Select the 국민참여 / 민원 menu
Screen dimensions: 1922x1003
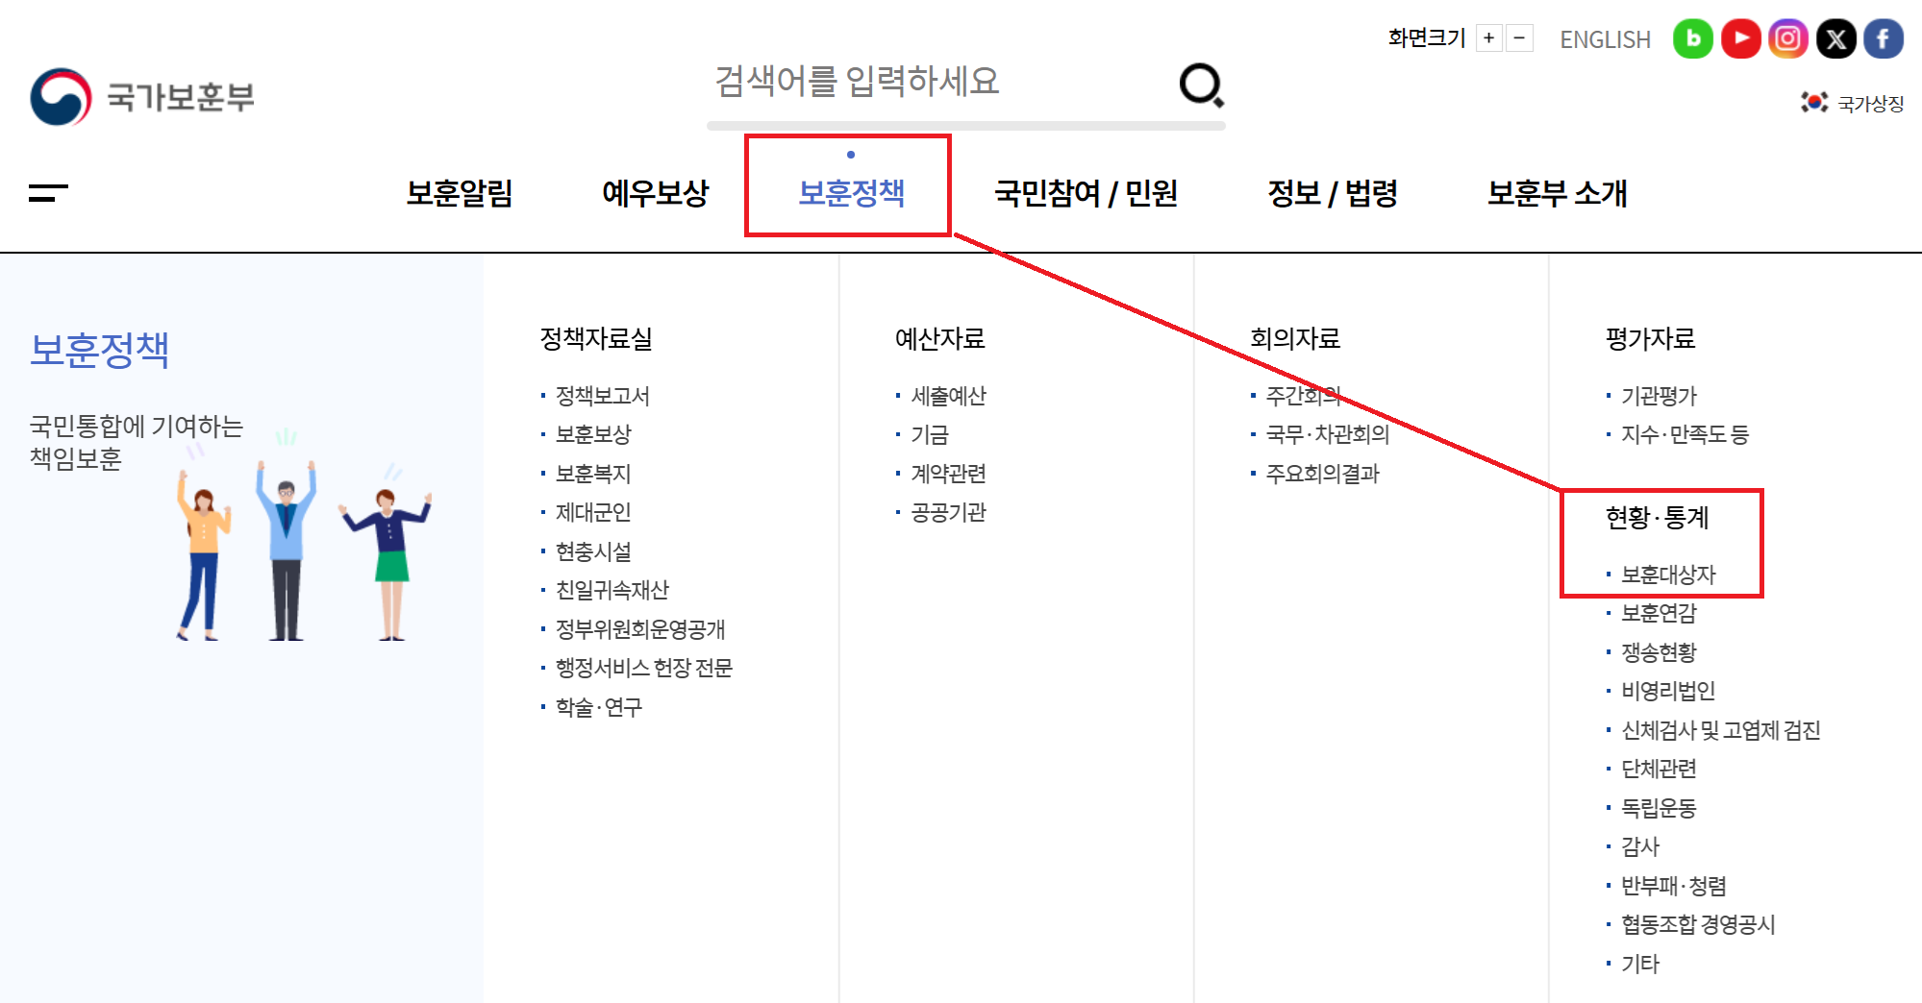(x=1086, y=193)
